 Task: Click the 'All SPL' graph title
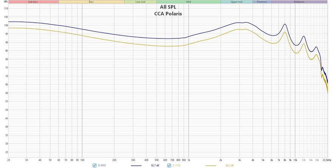(x=168, y=7)
